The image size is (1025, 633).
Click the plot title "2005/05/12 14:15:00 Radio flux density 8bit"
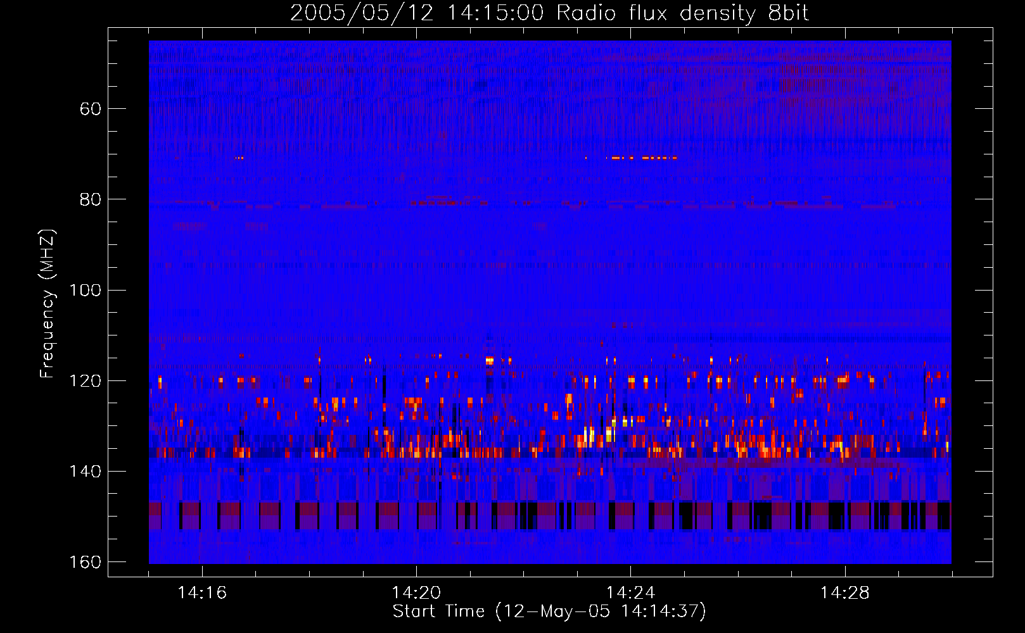point(549,13)
